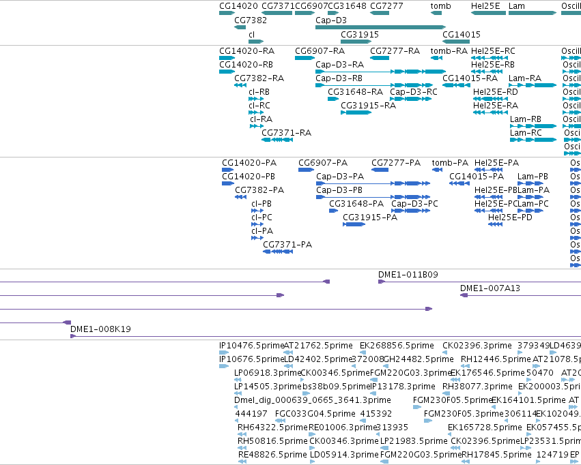Select transcript CG14015-RA

(x=470, y=78)
